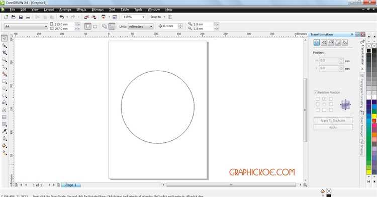
Task: Expand the zoom level dropdown
Action: click(144, 17)
